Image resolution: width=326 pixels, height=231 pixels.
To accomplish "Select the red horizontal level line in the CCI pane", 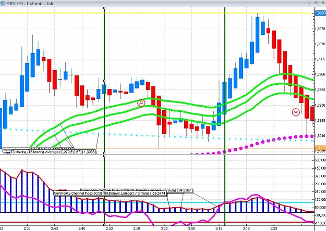I will 157,223.
